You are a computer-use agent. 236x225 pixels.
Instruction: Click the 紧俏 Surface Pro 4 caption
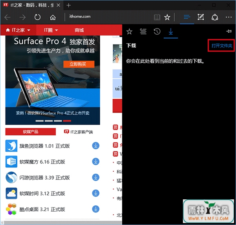click(53, 113)
